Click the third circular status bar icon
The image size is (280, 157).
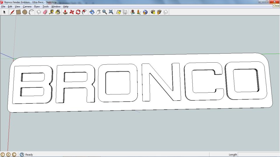click(14, 154)
